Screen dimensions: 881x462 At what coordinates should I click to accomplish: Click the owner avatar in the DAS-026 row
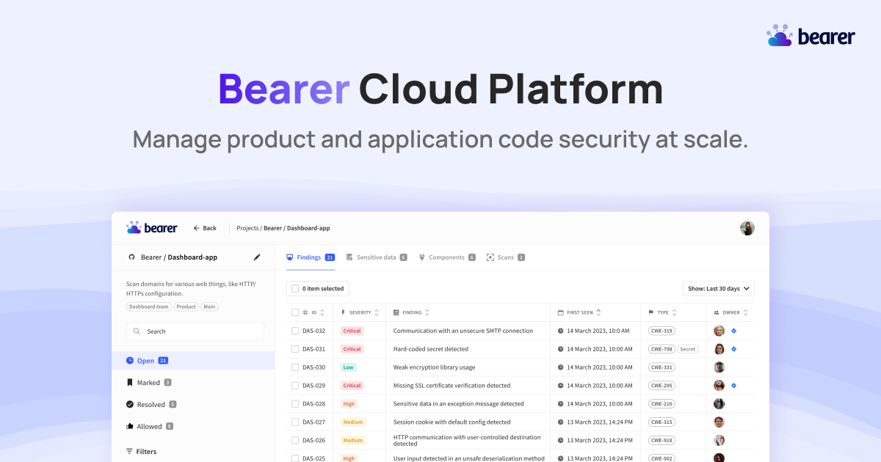tap(719, 440)
